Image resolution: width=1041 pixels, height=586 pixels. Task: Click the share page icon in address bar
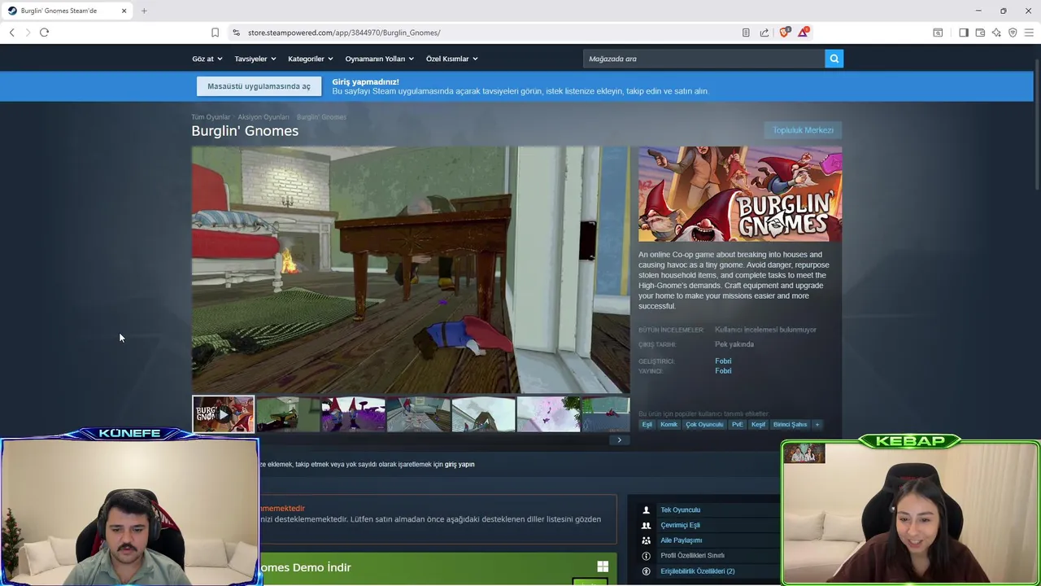(764, 33)
